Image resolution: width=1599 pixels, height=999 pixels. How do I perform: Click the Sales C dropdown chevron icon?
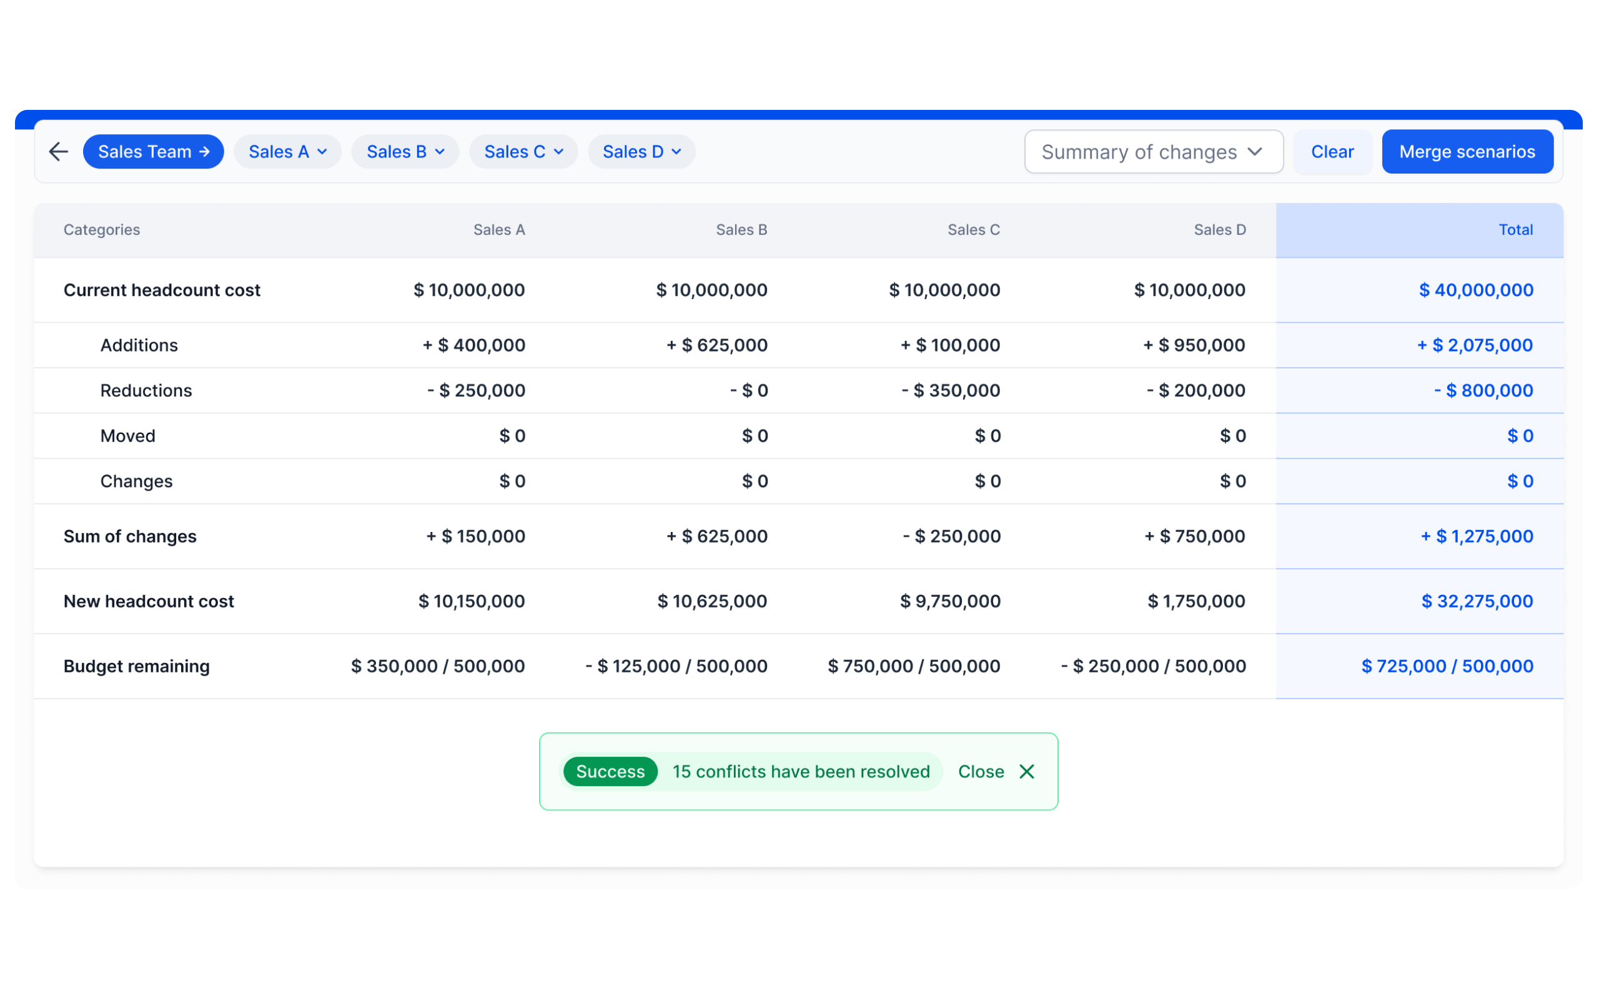[558, 152]
